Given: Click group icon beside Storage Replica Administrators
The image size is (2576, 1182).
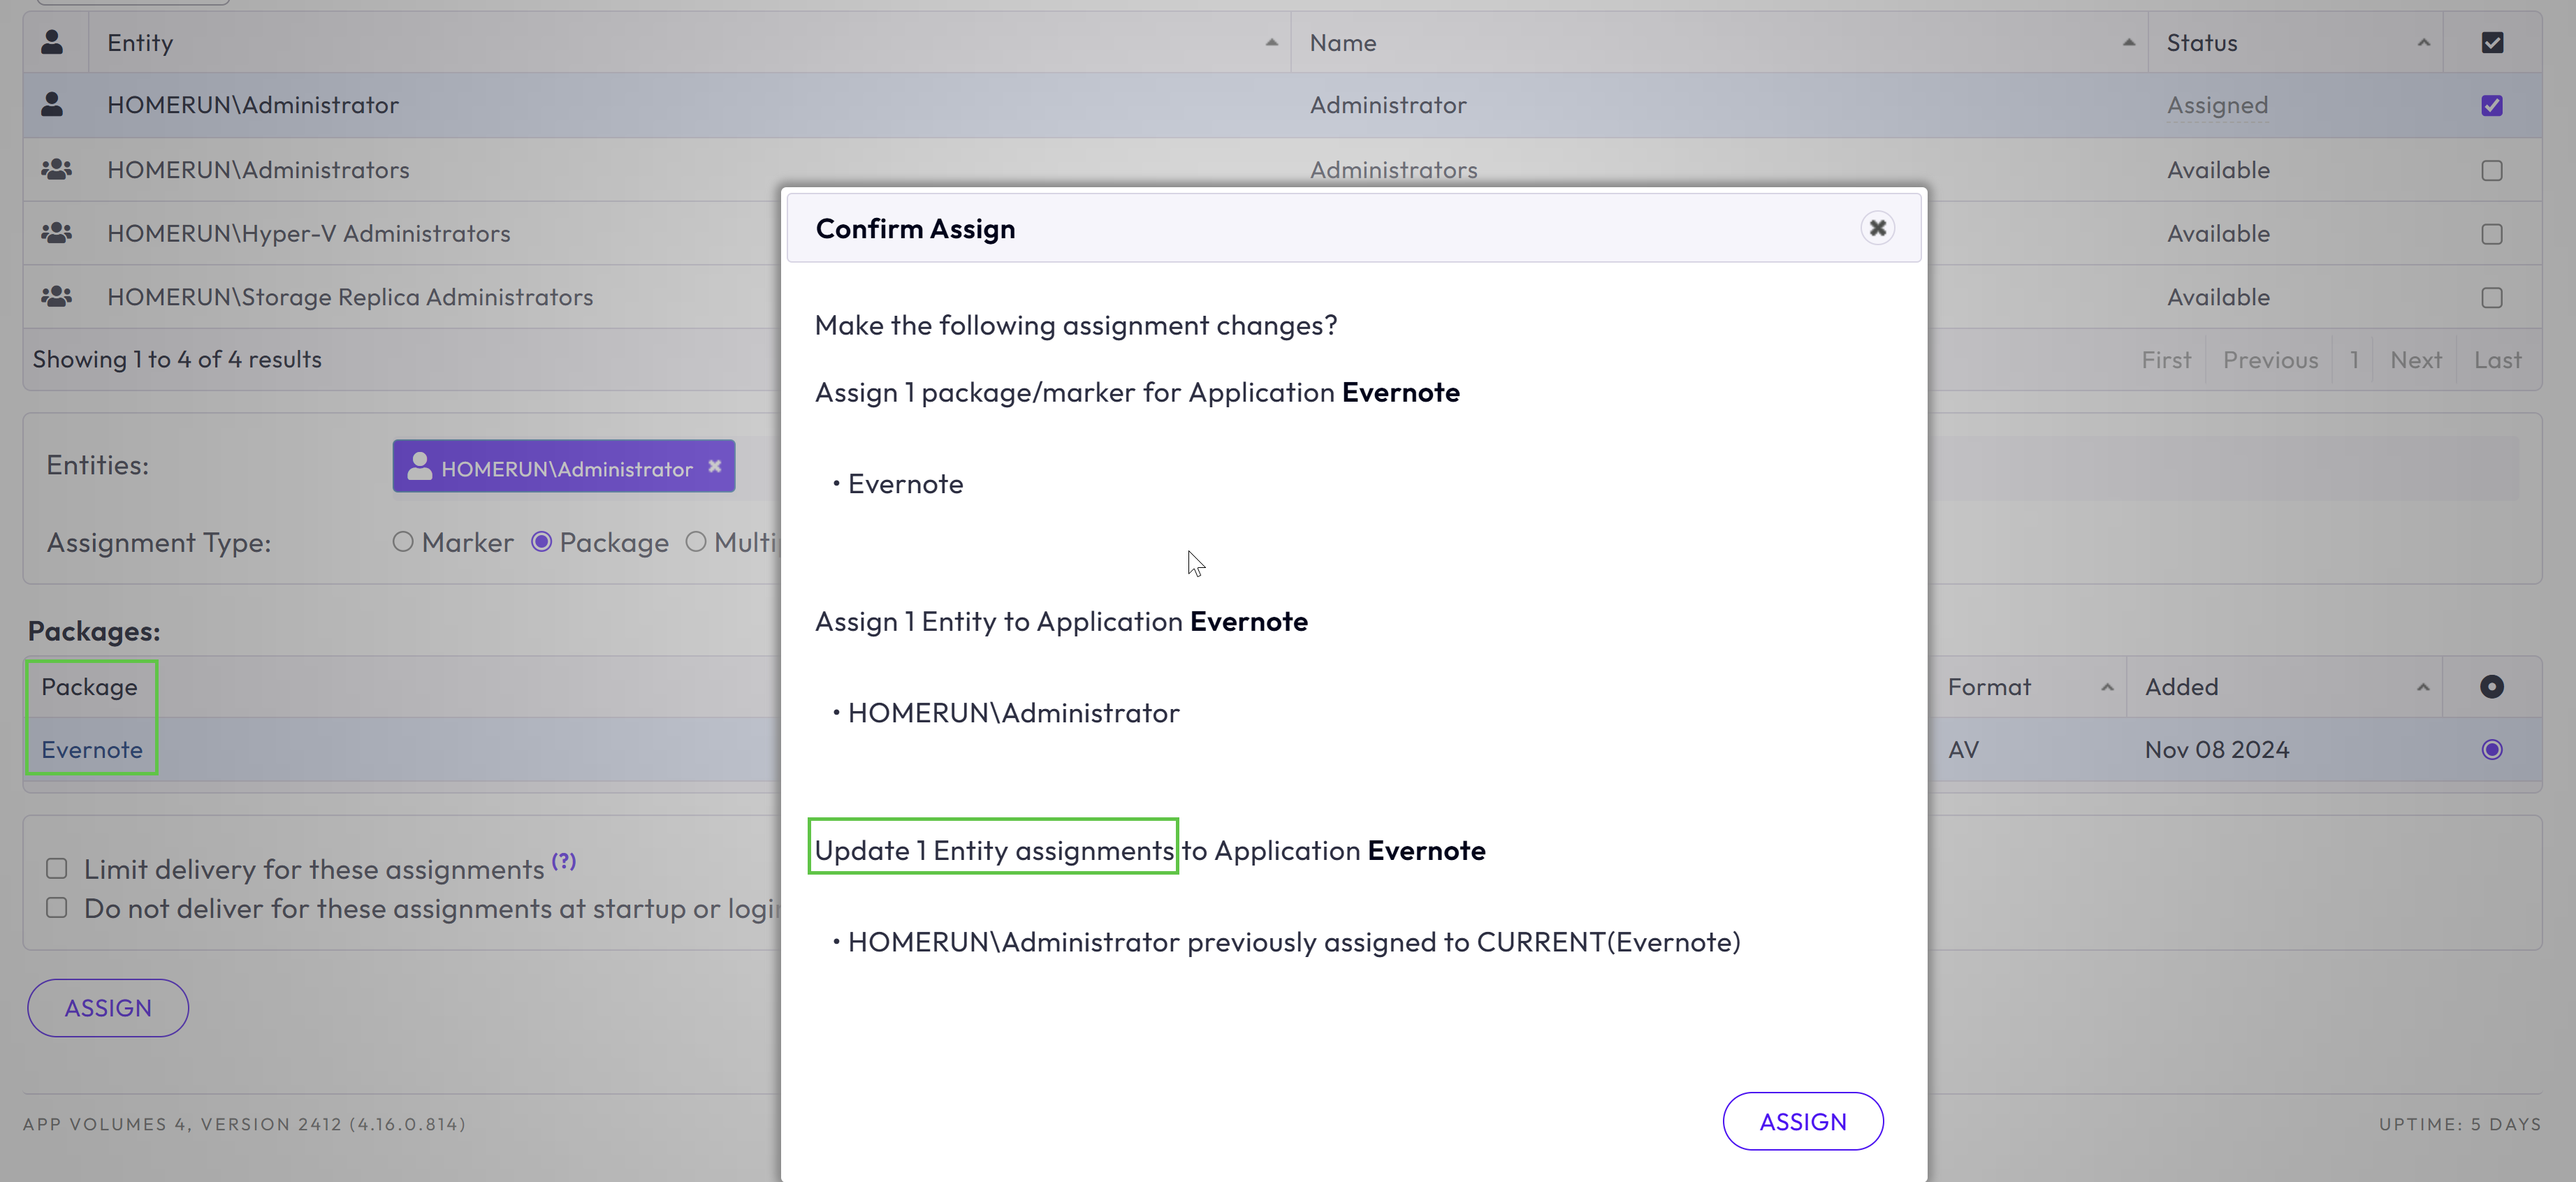Looking at the screenshot, I should point(56,297).
